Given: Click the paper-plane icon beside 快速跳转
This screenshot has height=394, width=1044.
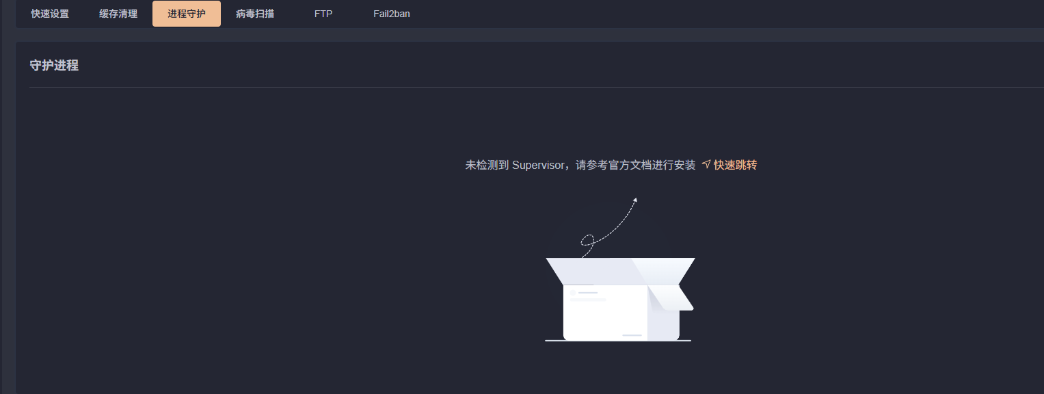Looking at the screenshot, I should click(706, 165).
